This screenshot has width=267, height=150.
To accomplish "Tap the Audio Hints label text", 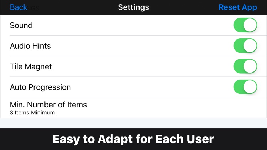I will click(x=30, y=46).
